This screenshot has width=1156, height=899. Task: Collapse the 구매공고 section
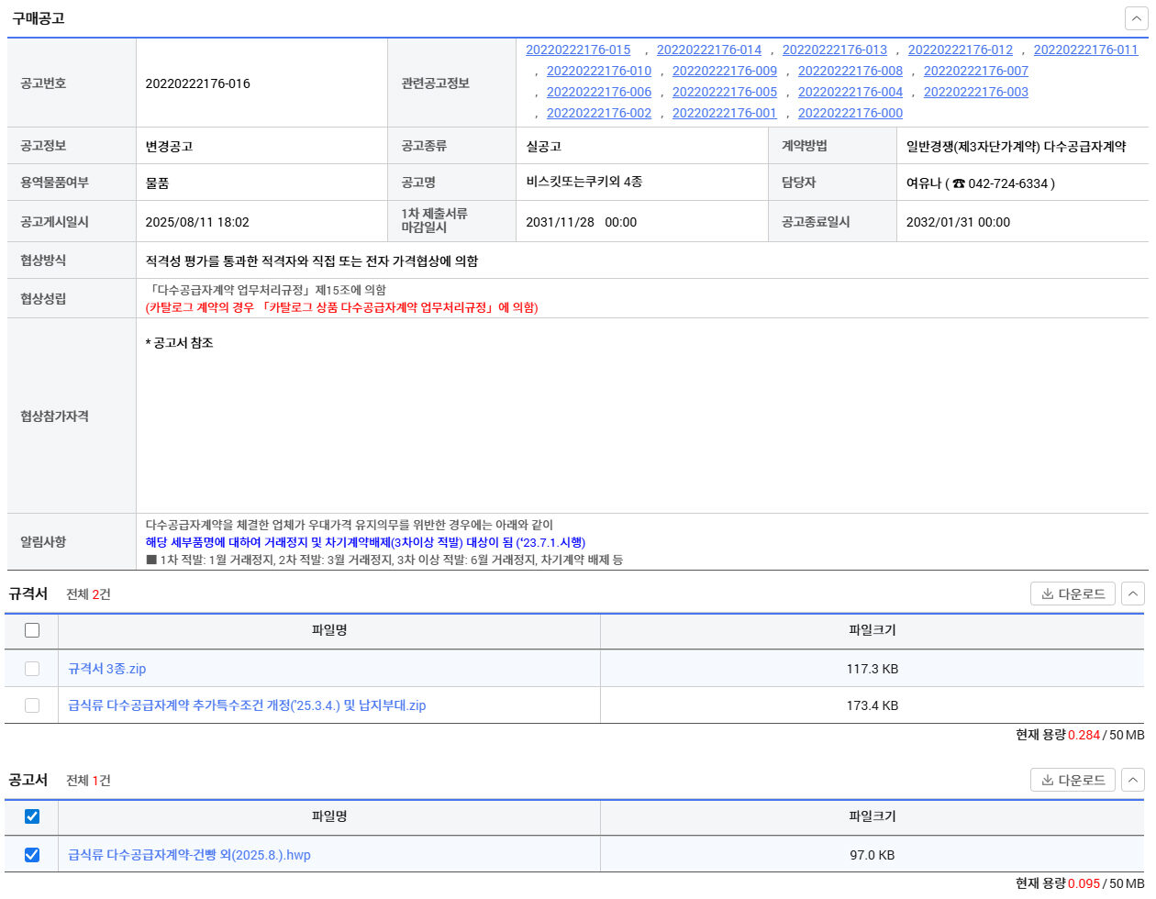click(1136, 18)
